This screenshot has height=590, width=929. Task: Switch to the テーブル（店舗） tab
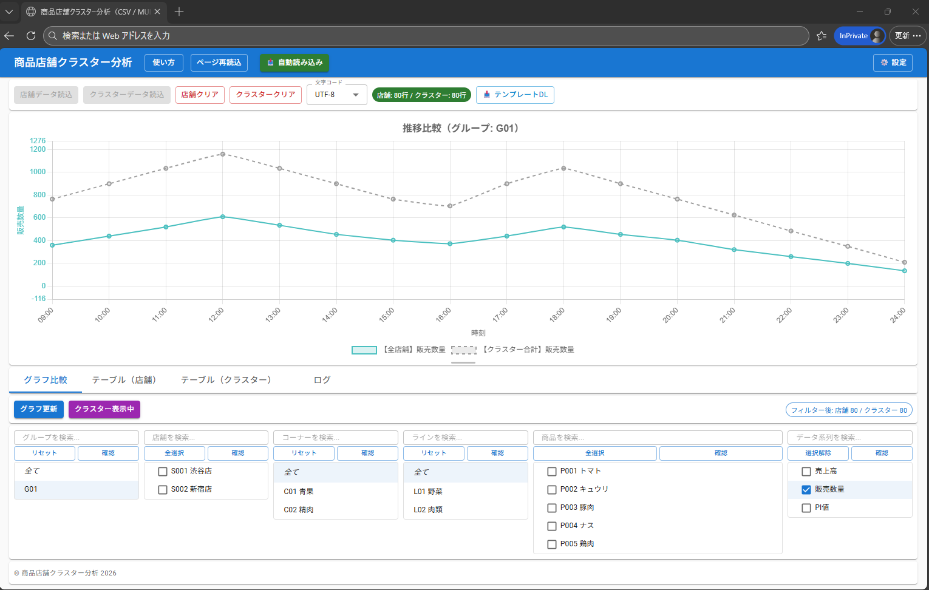[x=124, y=380]
